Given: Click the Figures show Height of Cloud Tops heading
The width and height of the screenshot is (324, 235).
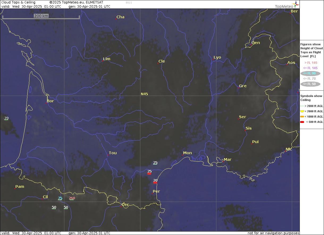Looking at the screenshot, I should click(x=312, y=50).
